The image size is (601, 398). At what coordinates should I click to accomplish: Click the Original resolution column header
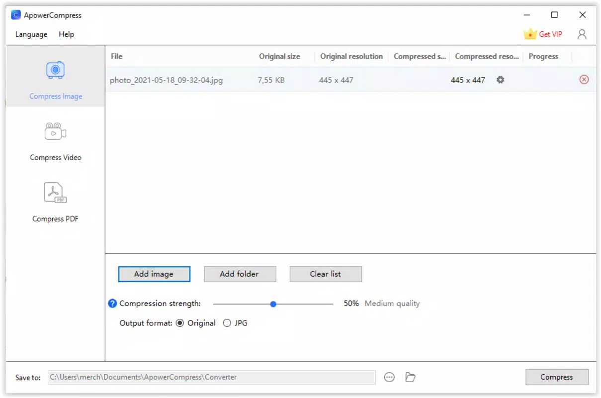(351, 56)
